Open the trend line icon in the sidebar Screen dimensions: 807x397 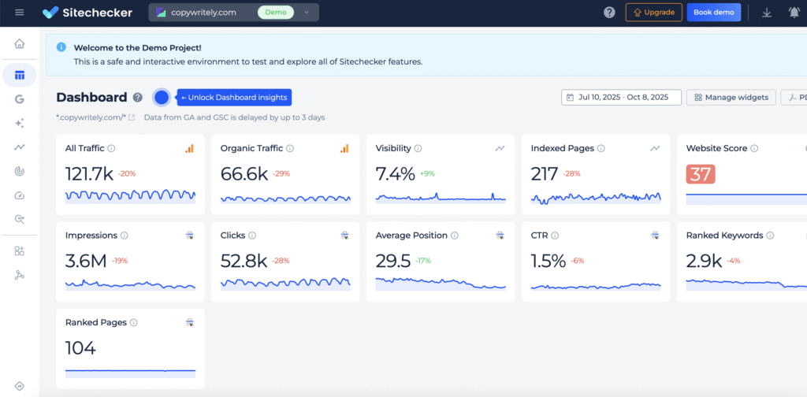tap(20, 147)
